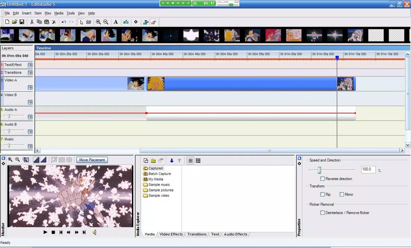Screen dimensions: 411x248
Task: Open the Video A layer options menu
Action: pos(30,87)
